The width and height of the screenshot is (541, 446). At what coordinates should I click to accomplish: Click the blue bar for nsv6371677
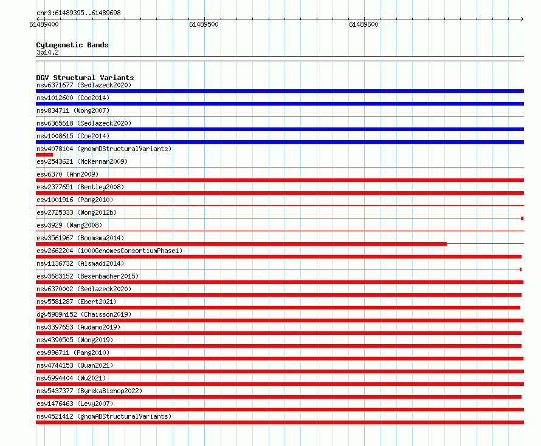click(x=280, y=91)
